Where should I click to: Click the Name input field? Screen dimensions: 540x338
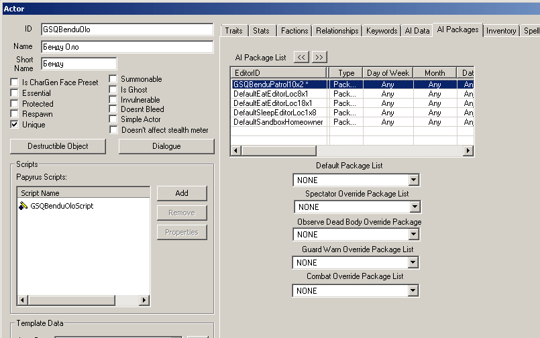pyautogui.click(x=127, y=47)
